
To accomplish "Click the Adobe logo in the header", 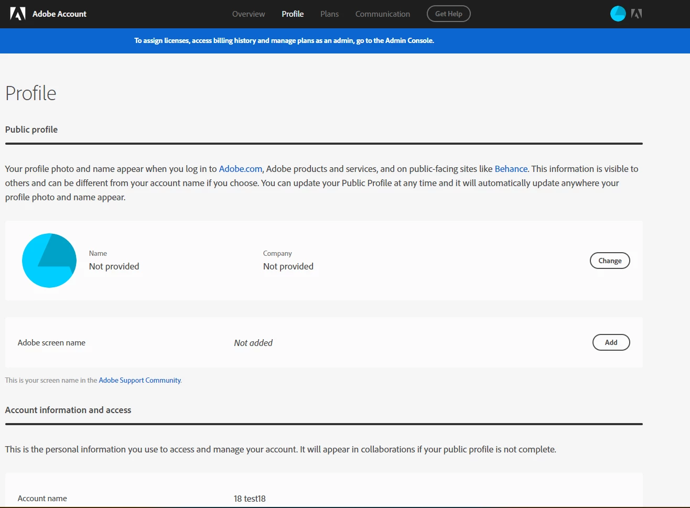I will pos(18,14).
